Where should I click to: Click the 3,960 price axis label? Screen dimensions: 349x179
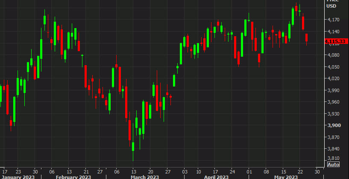point(333,102)
